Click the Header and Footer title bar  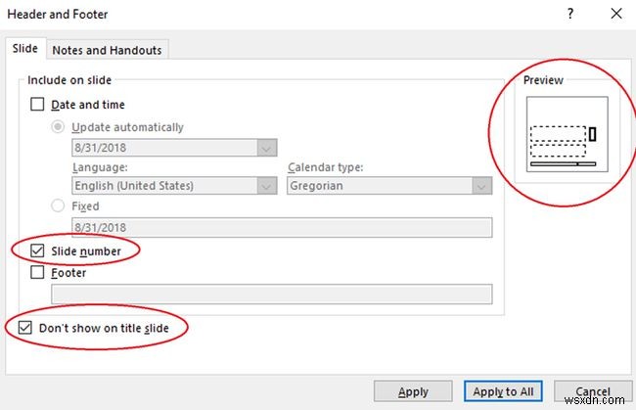245,15
